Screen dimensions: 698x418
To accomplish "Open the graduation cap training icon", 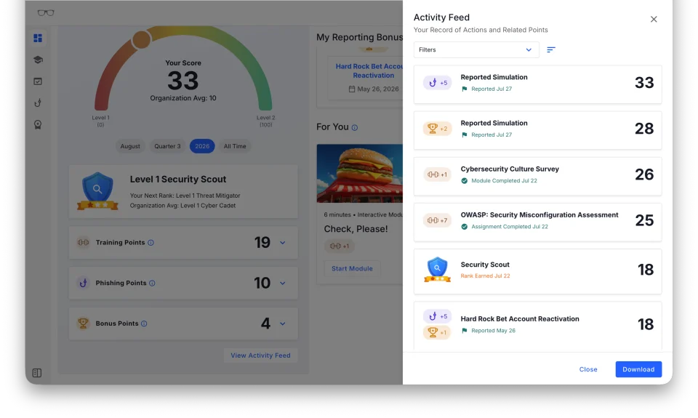I will (x=38, y=60).
